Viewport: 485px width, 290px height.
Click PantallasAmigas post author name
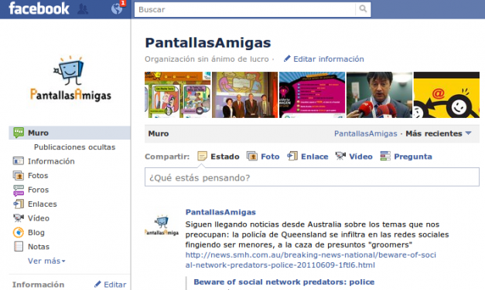220,212
